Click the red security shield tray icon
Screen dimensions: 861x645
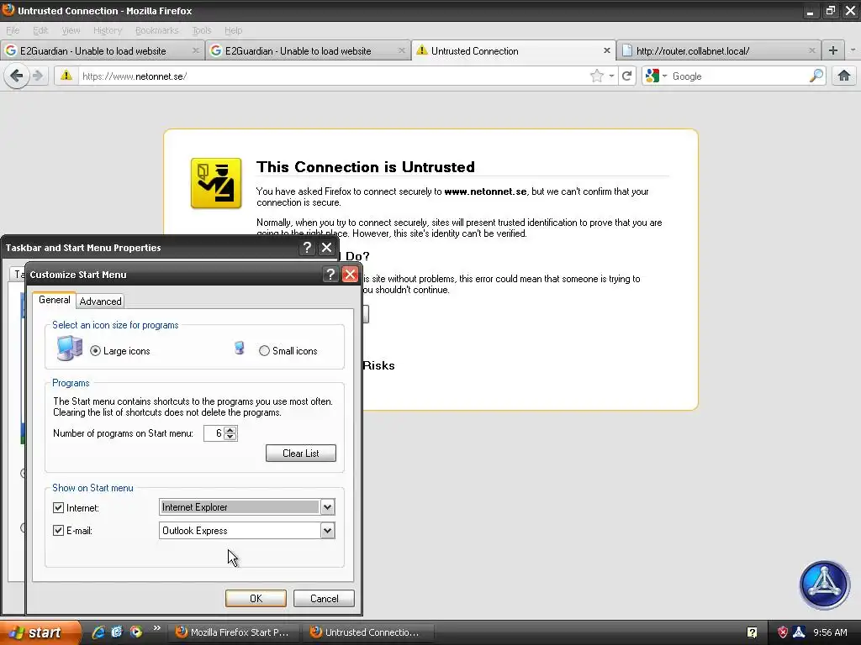[x=783, y=632]
